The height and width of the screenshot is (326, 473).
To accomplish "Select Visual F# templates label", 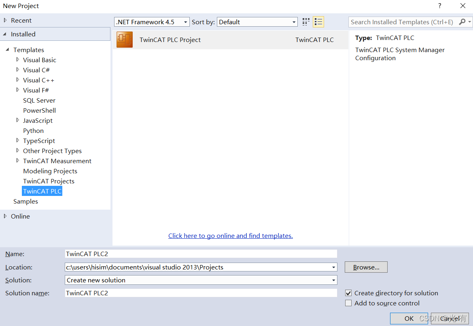I will [36, 90].
